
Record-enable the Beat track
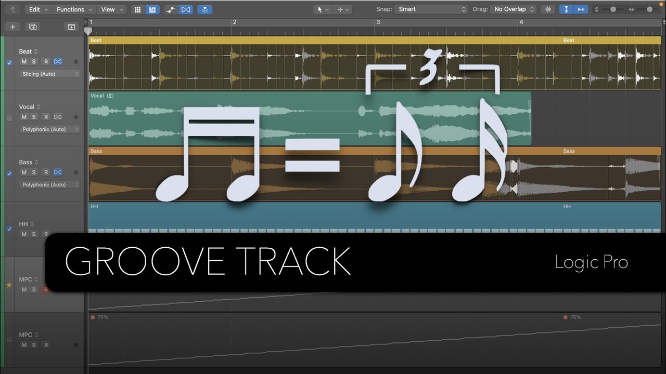click(x=46, y=61)
